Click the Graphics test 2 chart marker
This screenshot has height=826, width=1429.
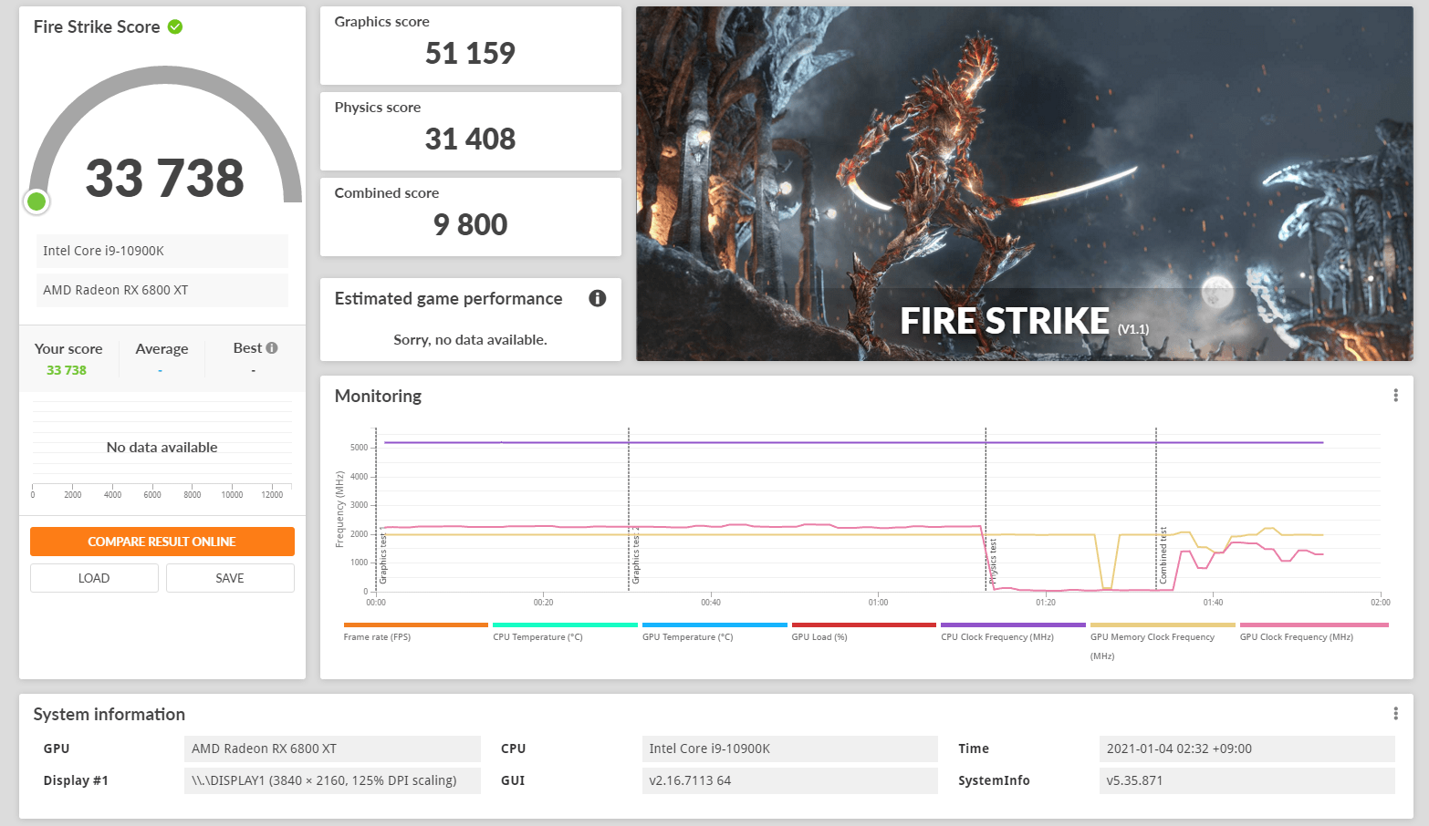[x=636, y=555]
